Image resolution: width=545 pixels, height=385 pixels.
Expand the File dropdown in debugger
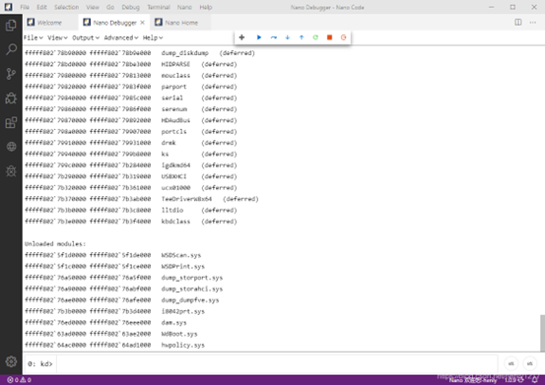coord(34,37)
